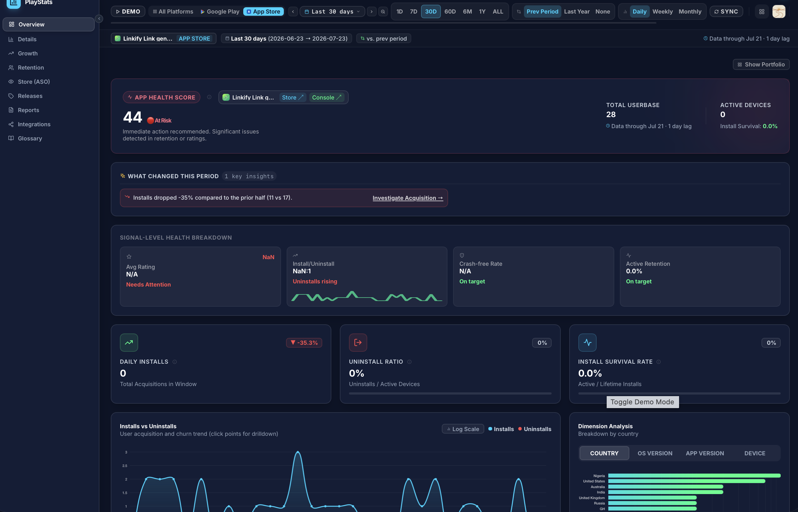Click the Integrations share icon
This screenshot has height=512, width=798.
tap(11, 124)
